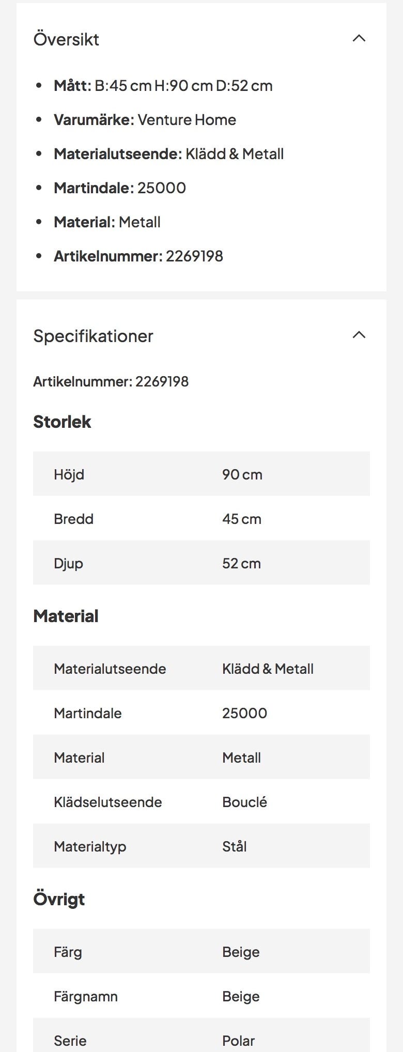This screenshot has height=1052, width=403.
Task: Collapse the Översikt section chevron
Action: click(359, 39)
